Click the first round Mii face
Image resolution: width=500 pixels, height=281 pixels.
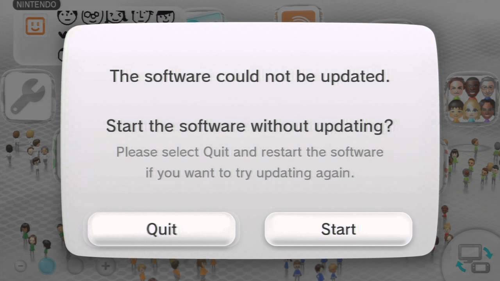pos(67,17)
